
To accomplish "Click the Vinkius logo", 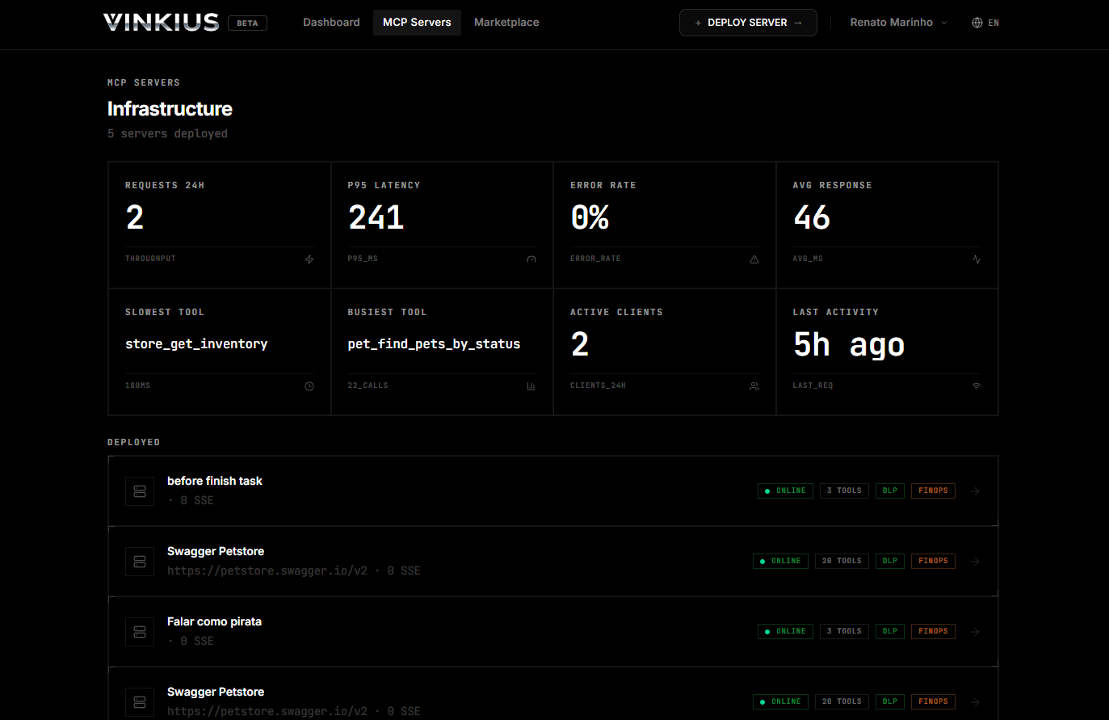I will tap(162, 22).
